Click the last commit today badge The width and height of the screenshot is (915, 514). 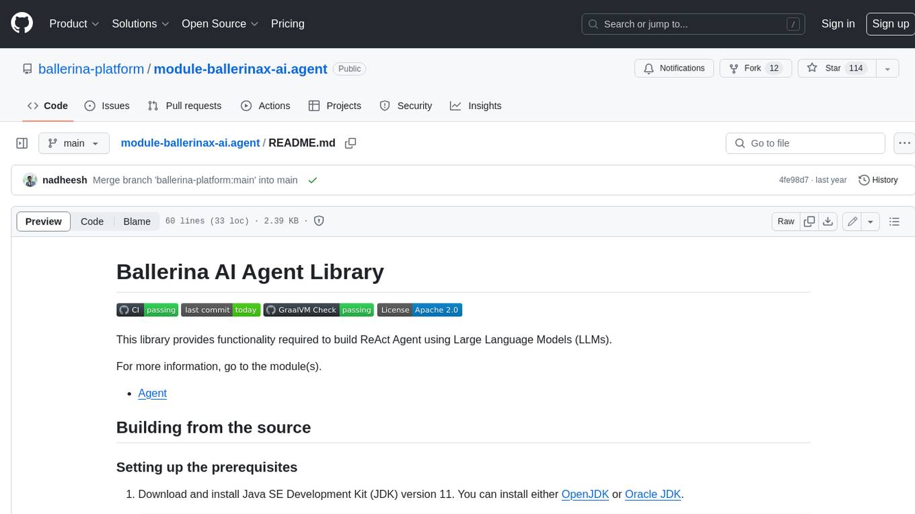point(221,309)
